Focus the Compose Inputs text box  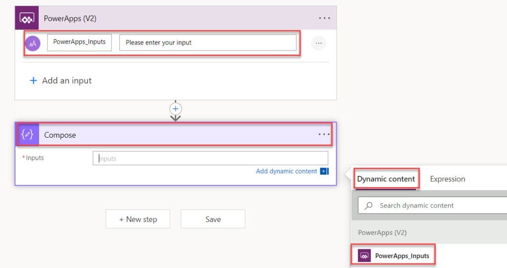coord(210,159)
